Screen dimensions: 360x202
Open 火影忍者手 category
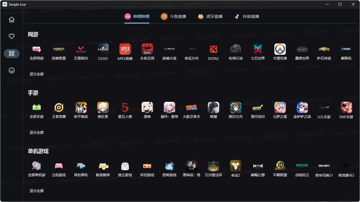point(192,110)
